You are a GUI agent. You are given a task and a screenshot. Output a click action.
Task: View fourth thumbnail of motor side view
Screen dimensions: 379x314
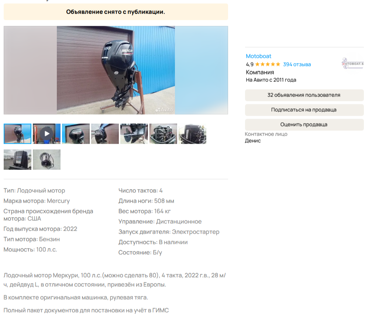point(105,134)
